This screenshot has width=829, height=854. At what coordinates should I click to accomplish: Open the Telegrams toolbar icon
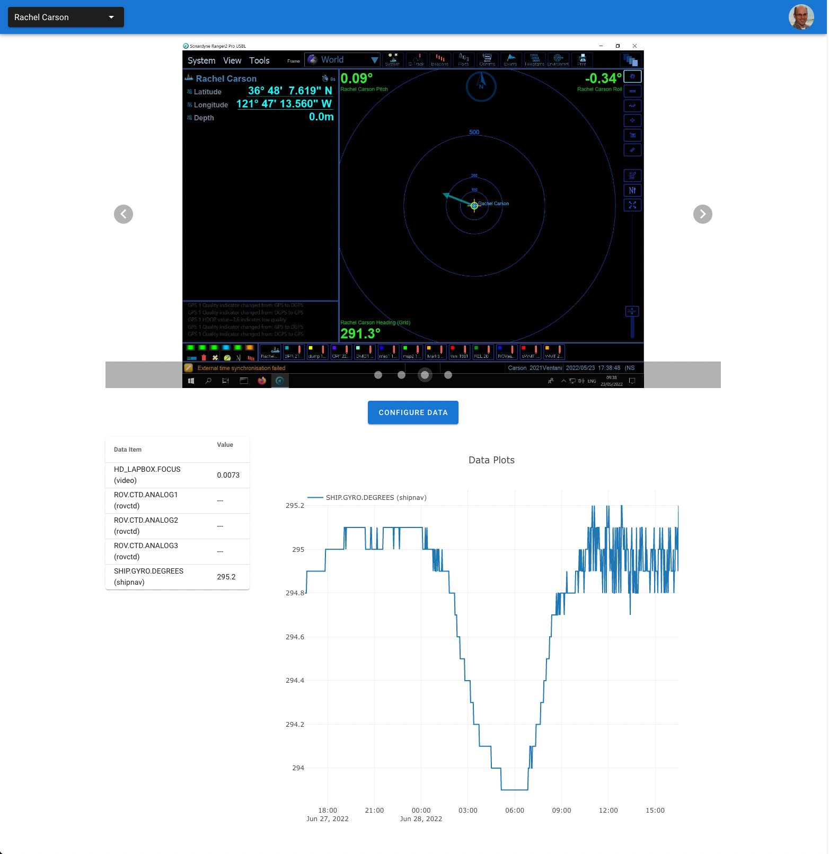coord(534,60)
